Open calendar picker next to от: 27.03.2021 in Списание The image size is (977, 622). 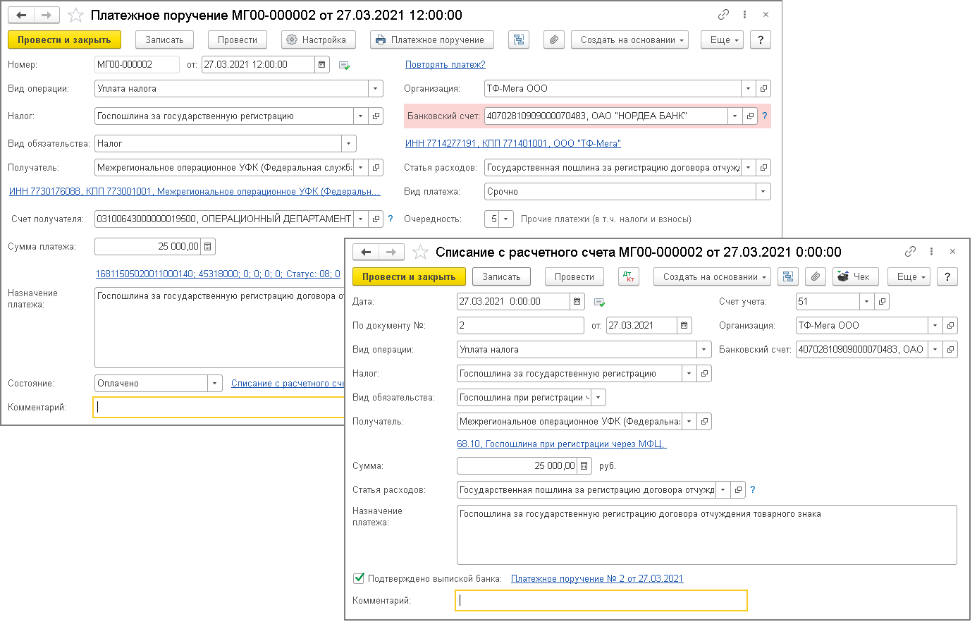pos(684,326)
